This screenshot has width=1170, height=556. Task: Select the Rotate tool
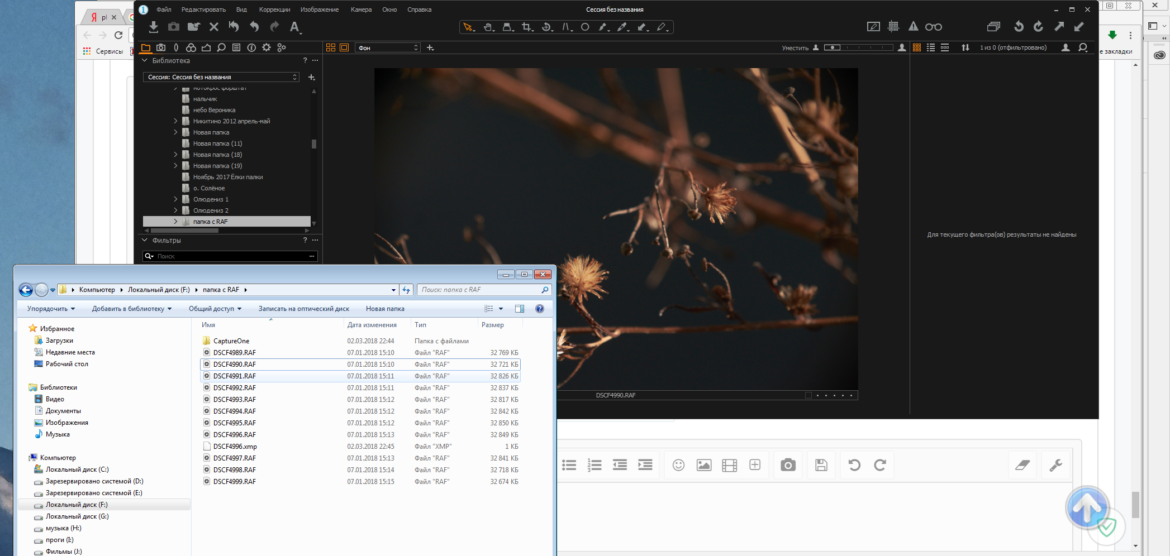pos(546,27)
